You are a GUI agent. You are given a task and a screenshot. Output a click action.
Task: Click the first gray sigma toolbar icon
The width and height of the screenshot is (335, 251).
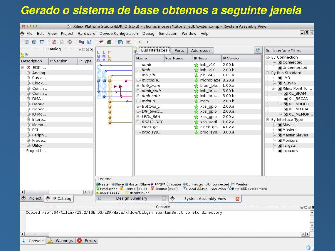[140, 42]
